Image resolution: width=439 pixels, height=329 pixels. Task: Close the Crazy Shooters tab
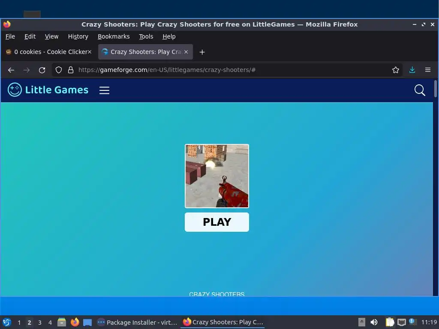(186, 52)
